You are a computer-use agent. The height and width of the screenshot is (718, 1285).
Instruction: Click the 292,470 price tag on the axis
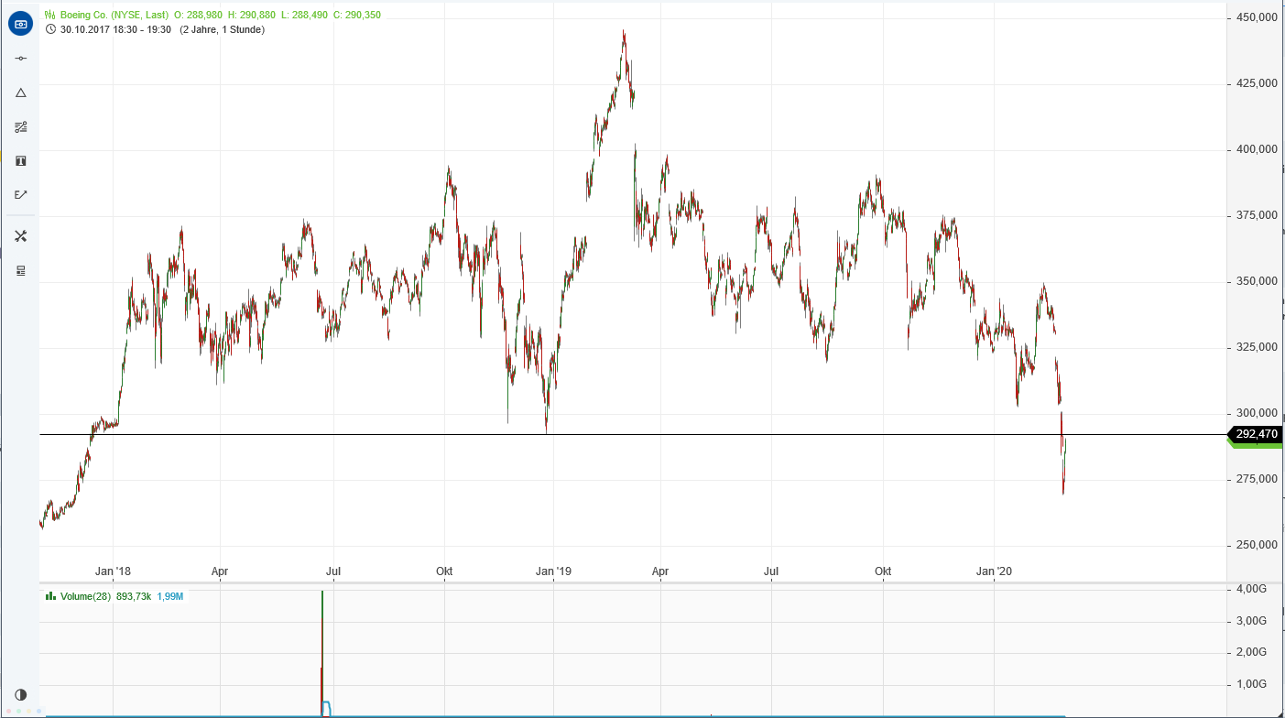(1257, 435)
